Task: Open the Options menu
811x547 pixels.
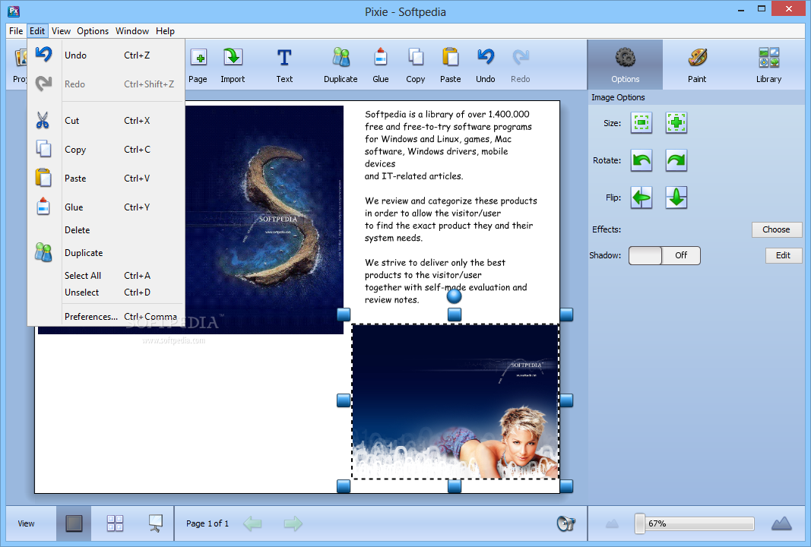Action: (93, 31)
